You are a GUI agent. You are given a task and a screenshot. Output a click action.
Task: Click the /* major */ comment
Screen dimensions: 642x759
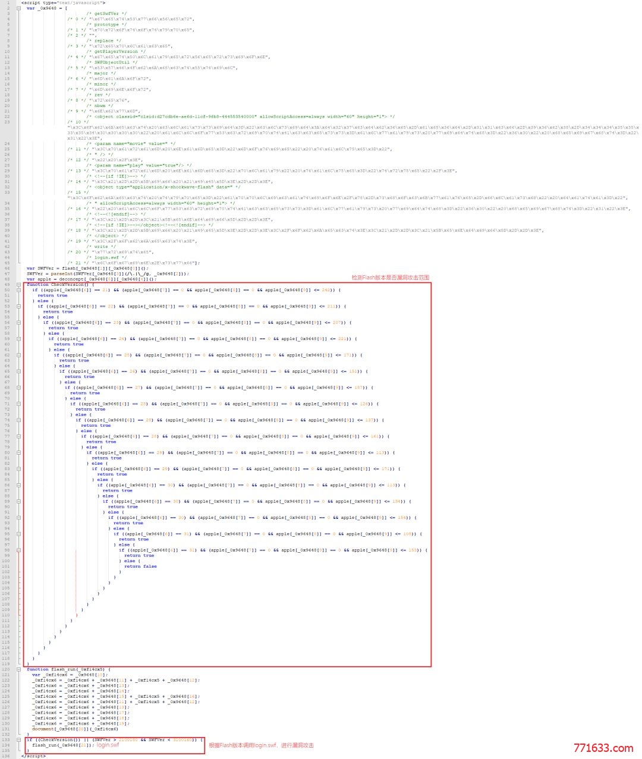click(x=101, y=73)
